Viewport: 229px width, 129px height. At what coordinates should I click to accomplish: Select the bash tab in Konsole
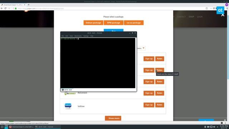(67, 90)
